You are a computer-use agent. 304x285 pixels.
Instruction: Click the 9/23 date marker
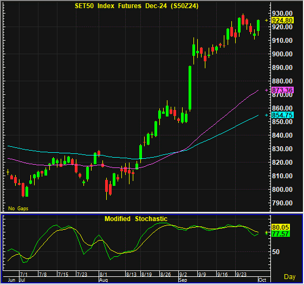coord(242,274)
